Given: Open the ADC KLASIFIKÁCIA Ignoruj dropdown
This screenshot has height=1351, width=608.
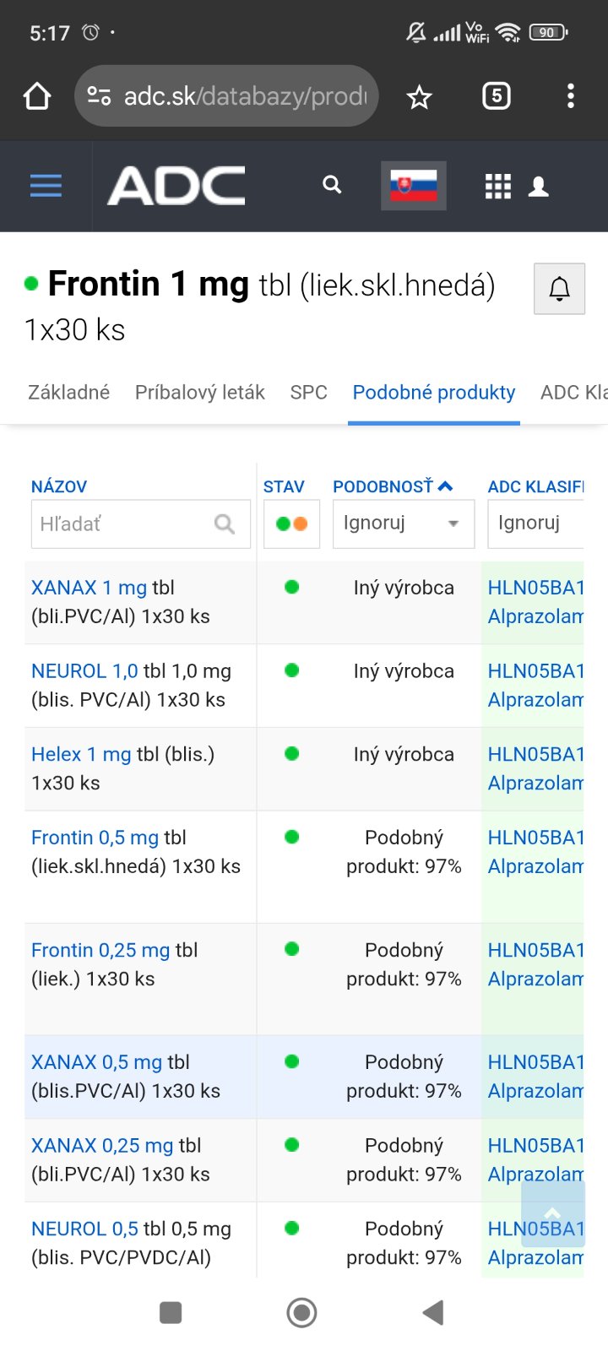Looking at the screenshot, I should [x=535, y=524].
